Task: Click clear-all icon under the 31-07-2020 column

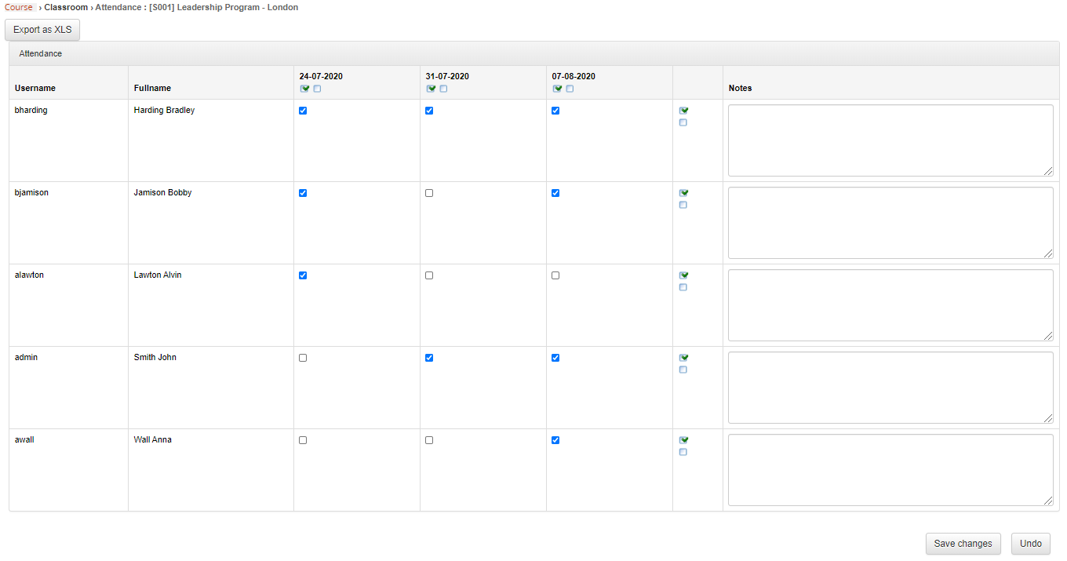Action: tap(443, 89)
